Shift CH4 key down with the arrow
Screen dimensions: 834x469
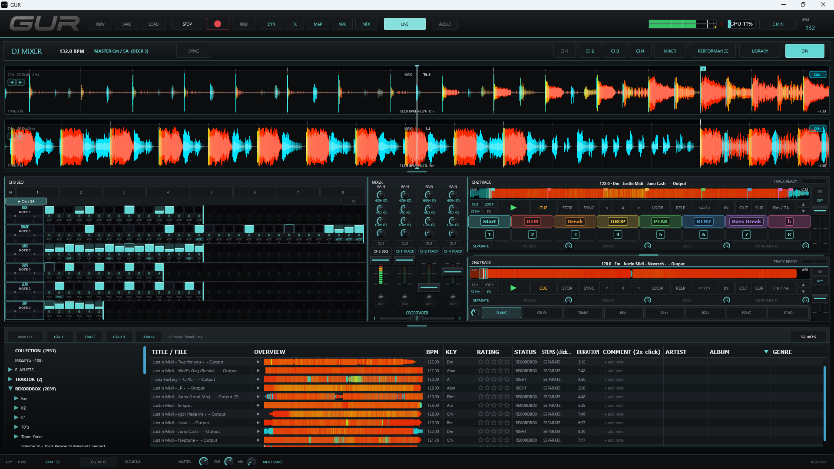click(803, 291)
